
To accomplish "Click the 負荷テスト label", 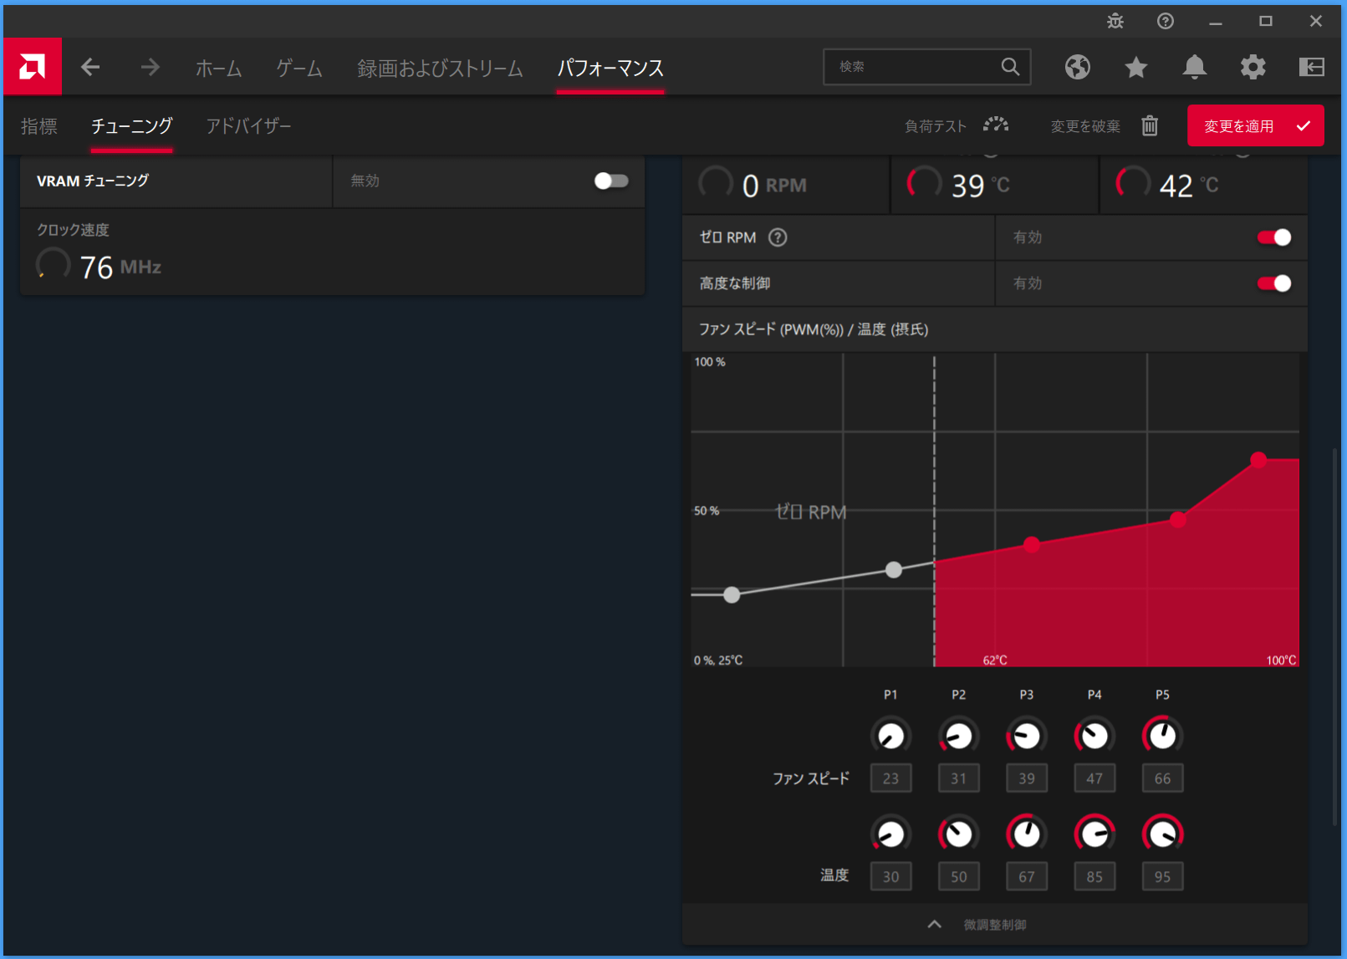I will 936,126.
